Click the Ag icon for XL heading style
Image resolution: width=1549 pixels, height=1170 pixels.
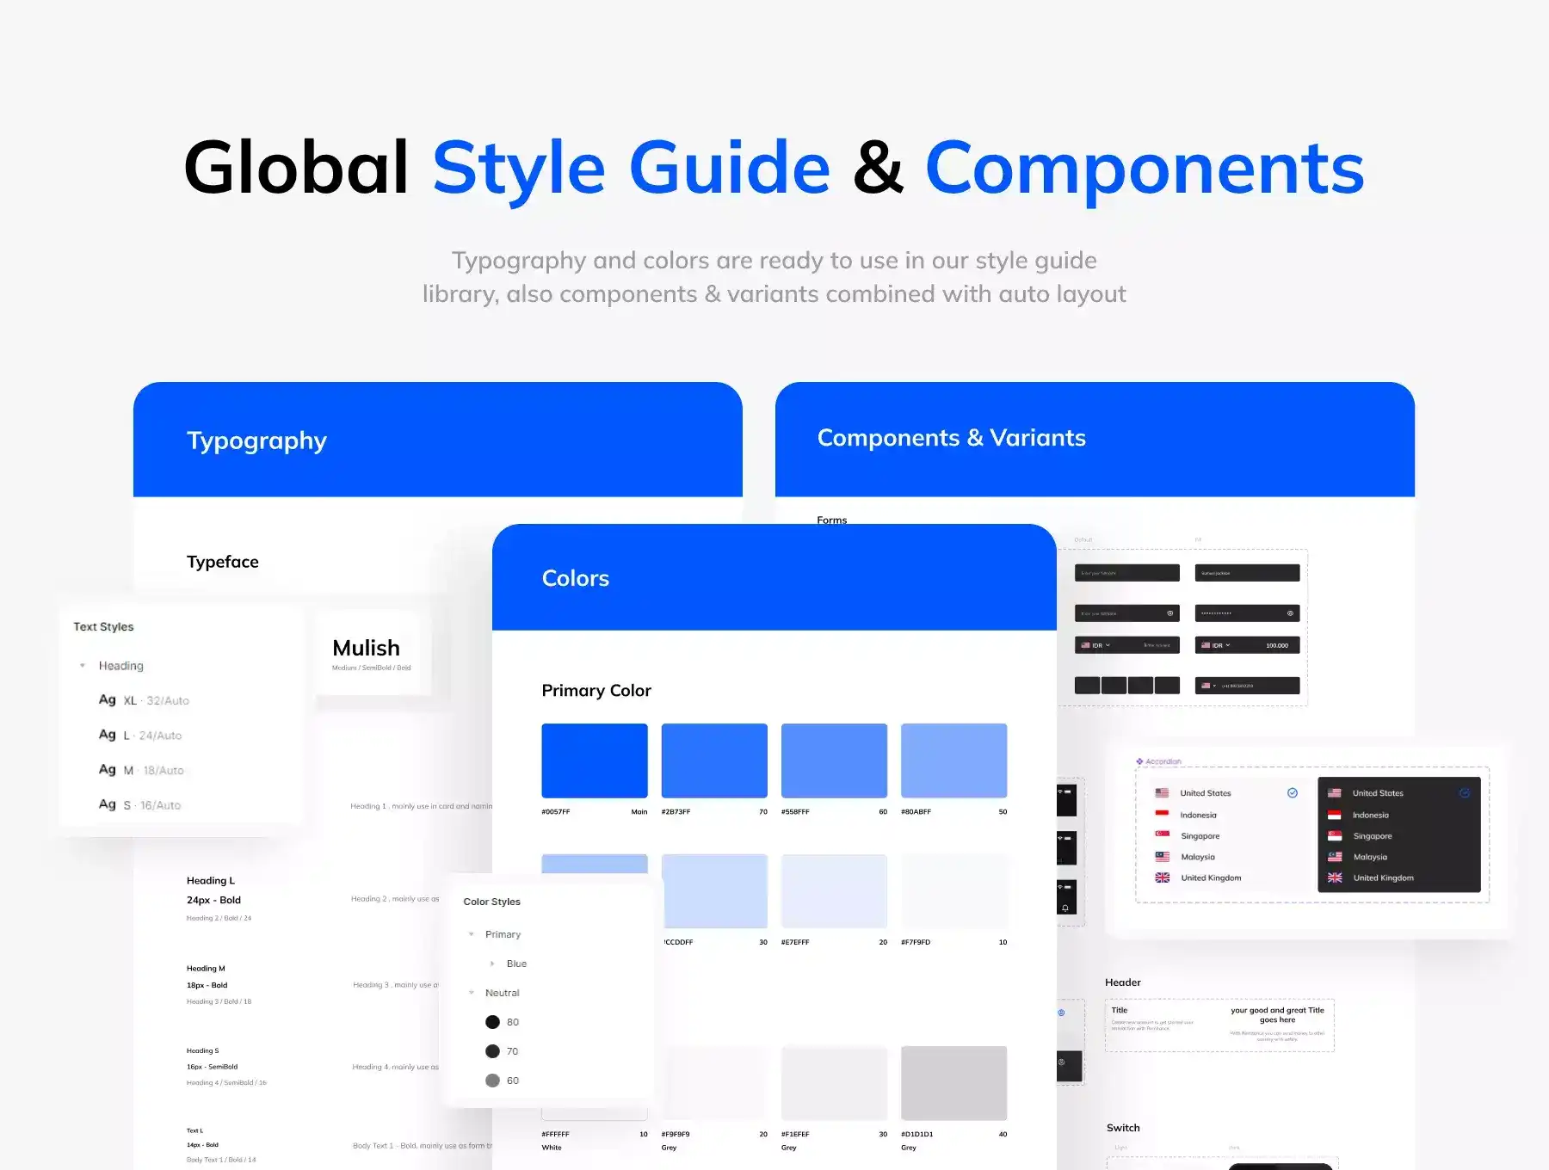click(x=107, y=700)
